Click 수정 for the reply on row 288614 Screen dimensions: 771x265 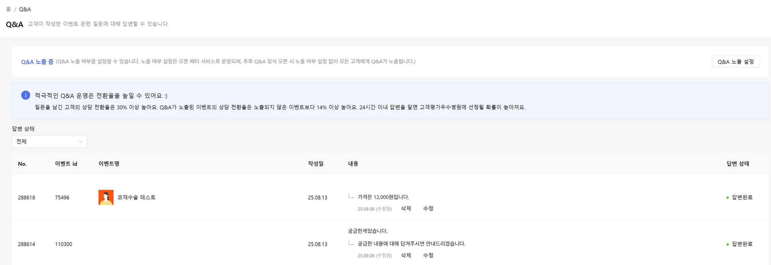[x=428, y=255]
